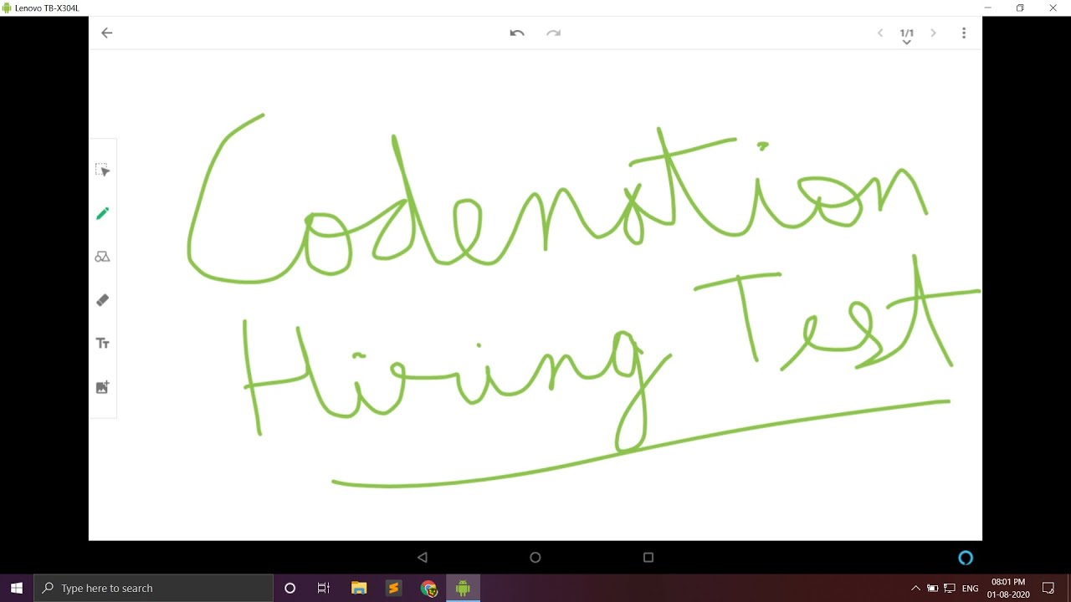Open File Explorer from taskbar
The height and width of the screenshot is (602, 1071).
click(359, 589)
